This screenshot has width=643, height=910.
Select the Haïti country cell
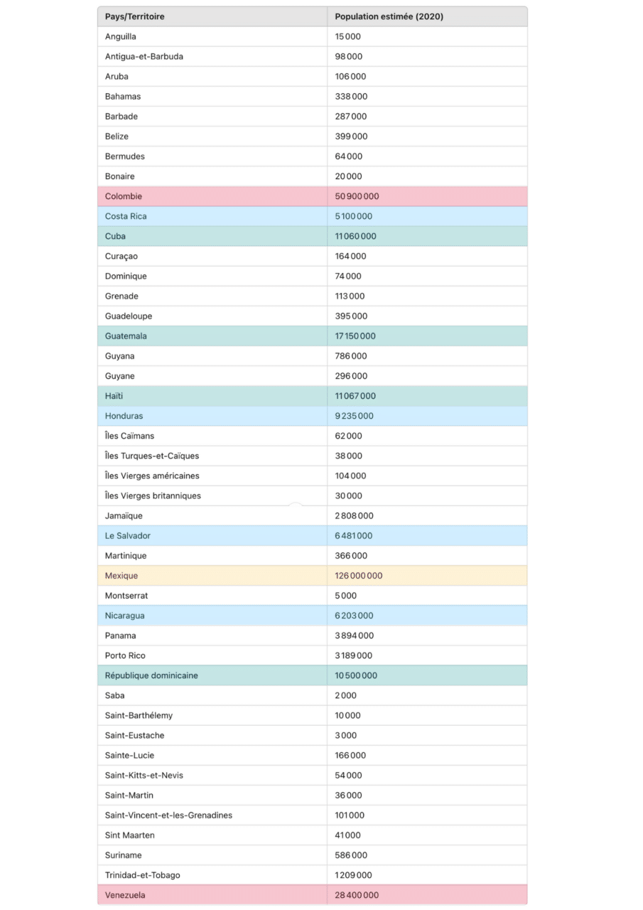(114, 396)
